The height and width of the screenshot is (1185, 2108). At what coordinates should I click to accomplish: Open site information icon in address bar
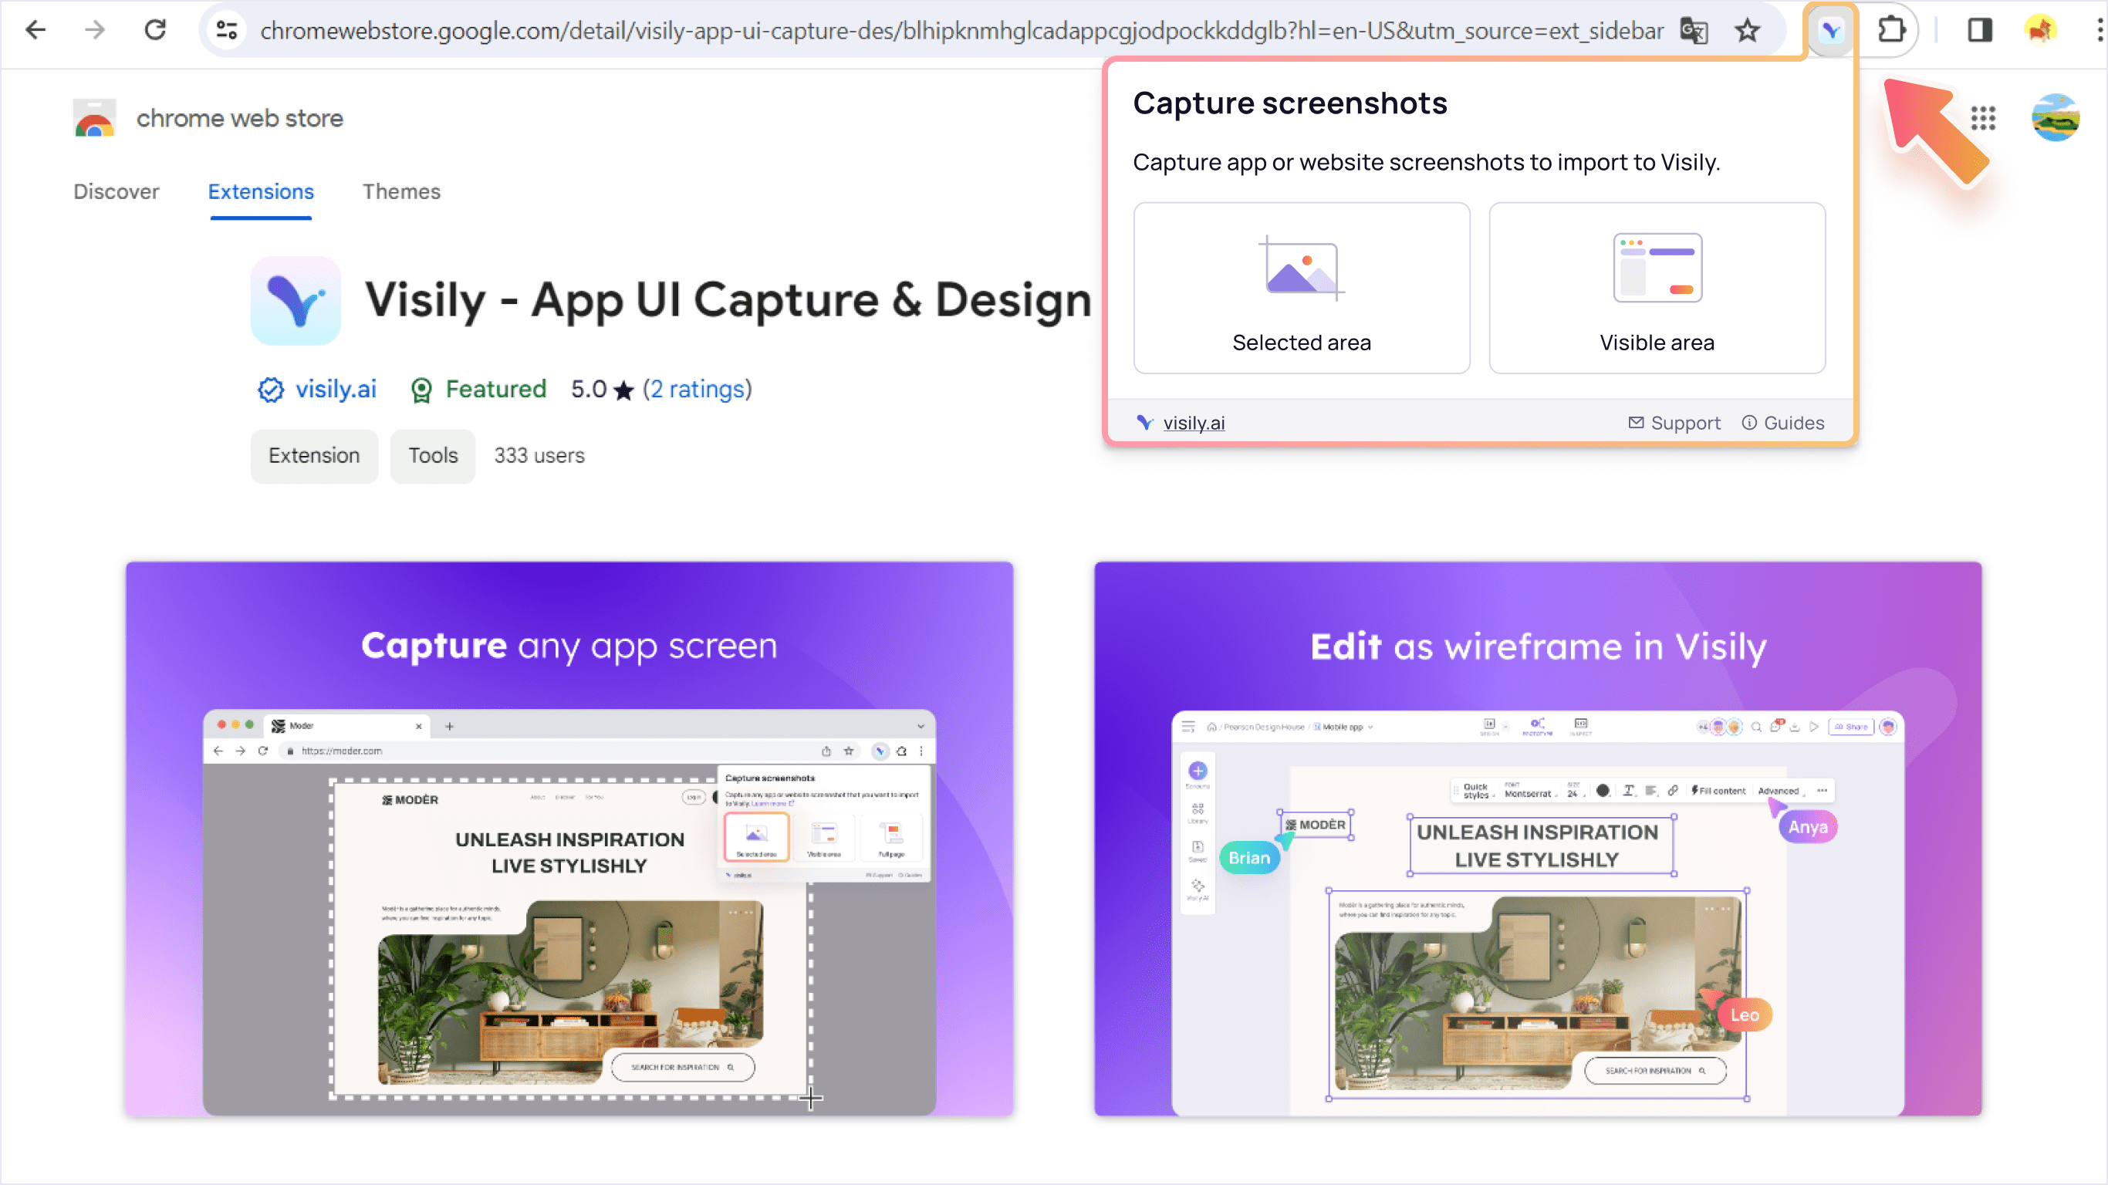pos(227,30)
